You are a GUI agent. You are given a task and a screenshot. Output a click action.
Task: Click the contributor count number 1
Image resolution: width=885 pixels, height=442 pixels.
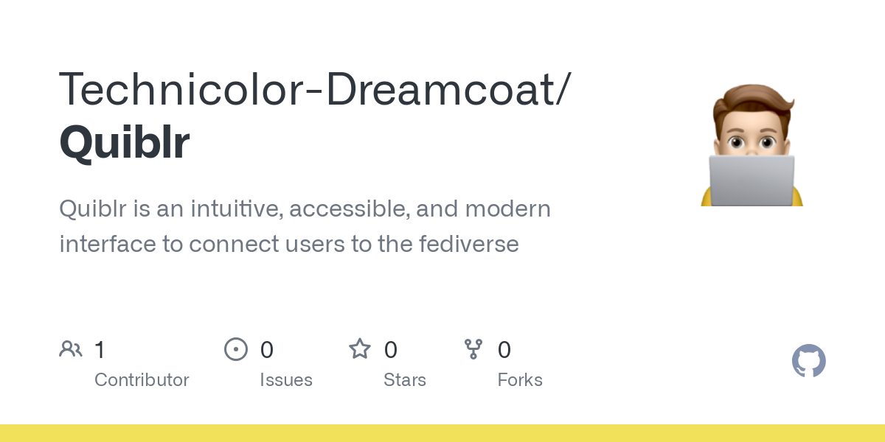[100, 350]
